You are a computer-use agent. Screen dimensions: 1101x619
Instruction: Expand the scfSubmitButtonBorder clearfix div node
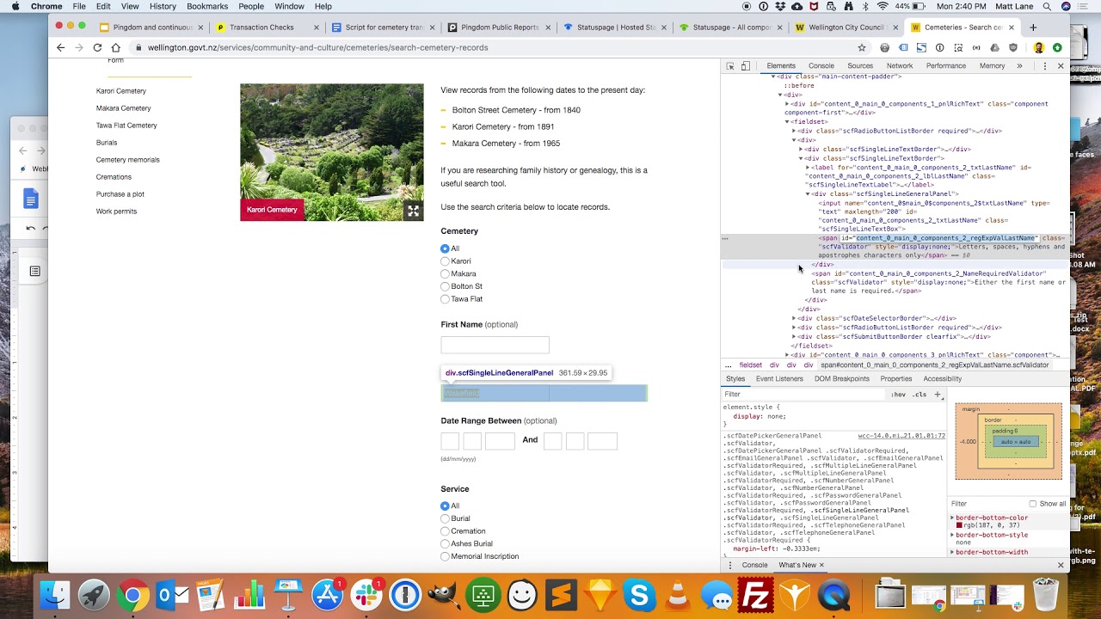(794, 337)
